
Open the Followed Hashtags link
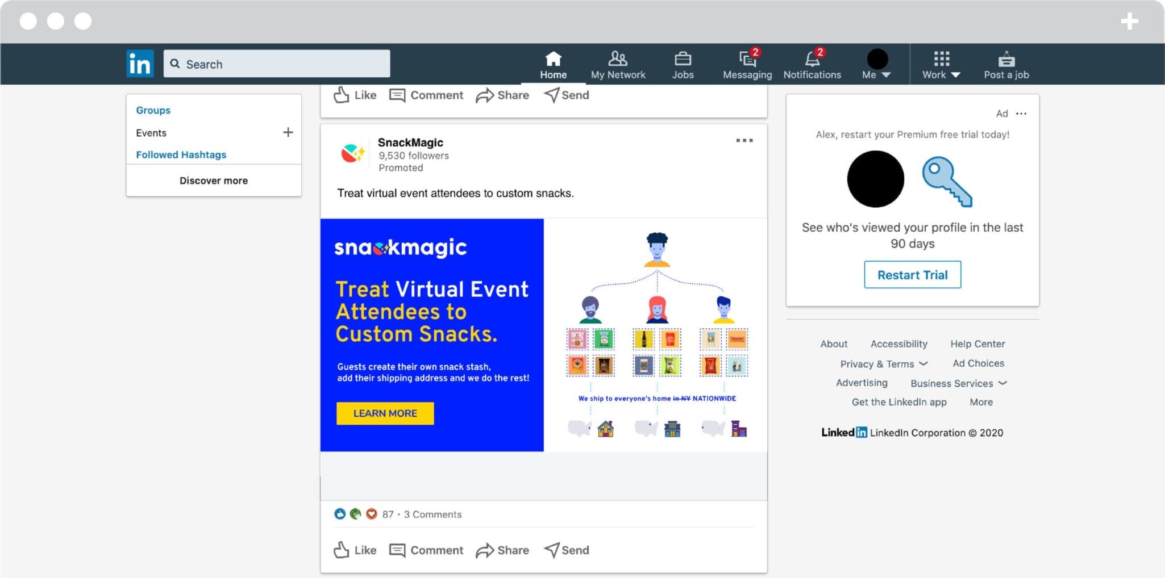coord(181,154)
